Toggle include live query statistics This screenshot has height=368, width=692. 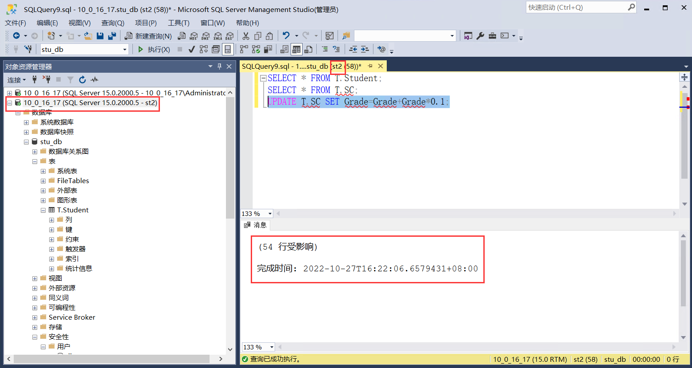[x=256, y=49]
